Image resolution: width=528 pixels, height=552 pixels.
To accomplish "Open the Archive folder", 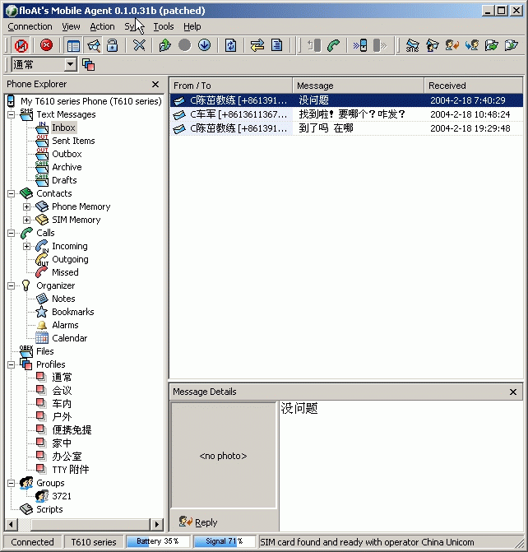I will pos(67,167).
